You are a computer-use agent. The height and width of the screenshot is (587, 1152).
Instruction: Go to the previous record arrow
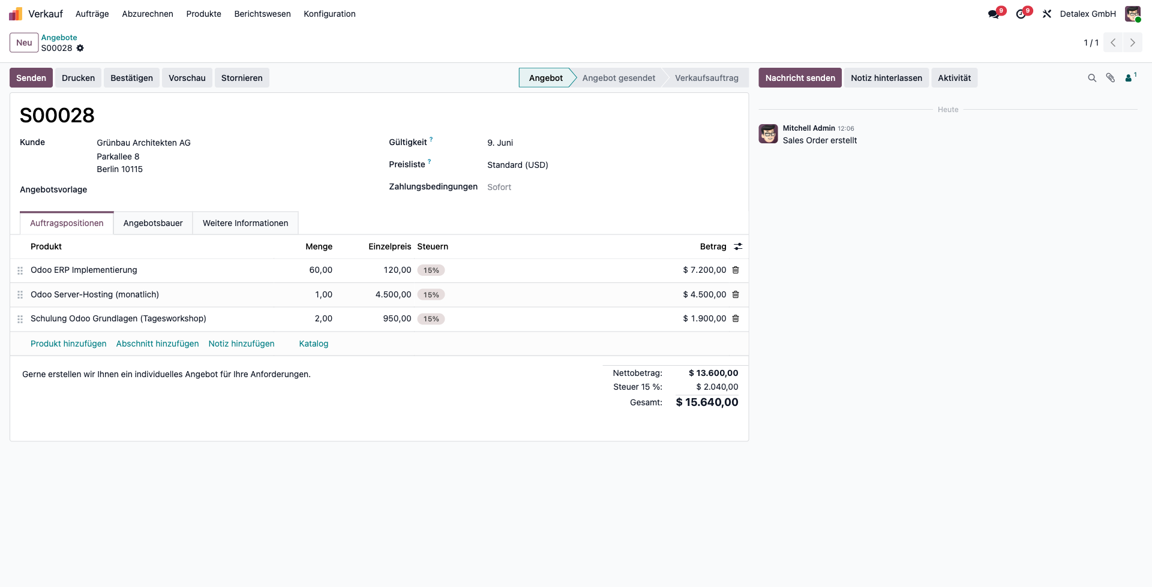pyautogui.click(x=1113, y=43)
